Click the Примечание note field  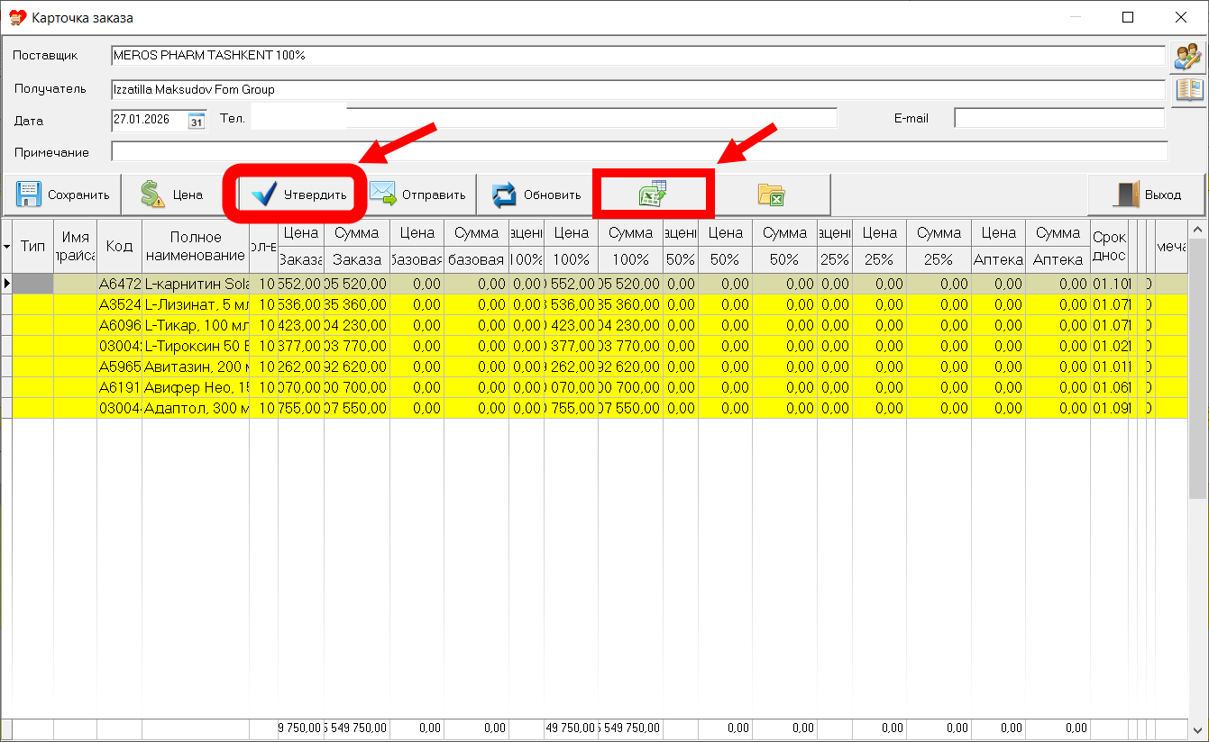pos(638,151)
